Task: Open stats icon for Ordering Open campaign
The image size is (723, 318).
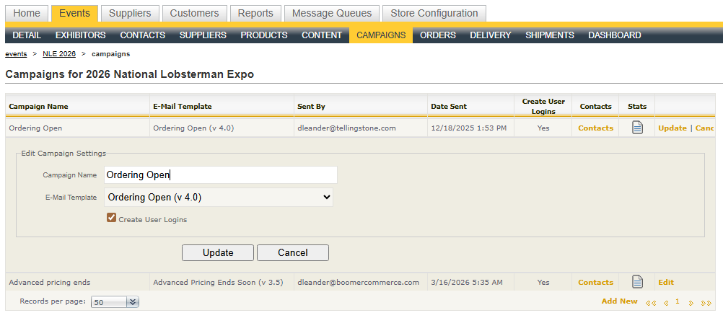Action: pos(637,128)
